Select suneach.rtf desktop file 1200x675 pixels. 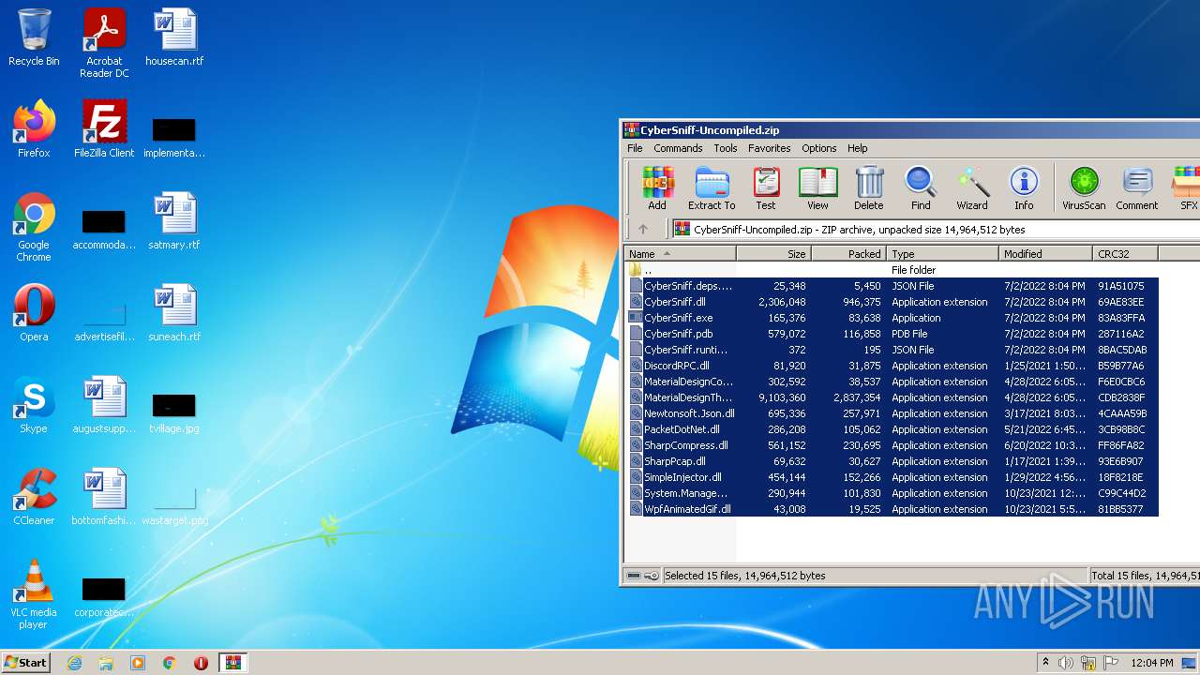coord(174,313)
